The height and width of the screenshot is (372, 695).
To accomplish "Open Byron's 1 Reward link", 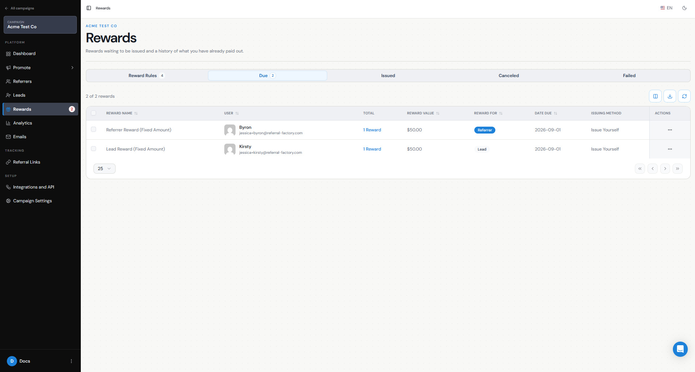I will (x=372, y=130).
